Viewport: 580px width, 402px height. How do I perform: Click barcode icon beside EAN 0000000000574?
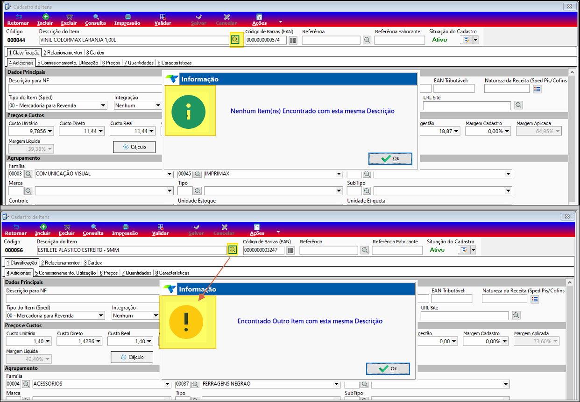tap(293, 40)
